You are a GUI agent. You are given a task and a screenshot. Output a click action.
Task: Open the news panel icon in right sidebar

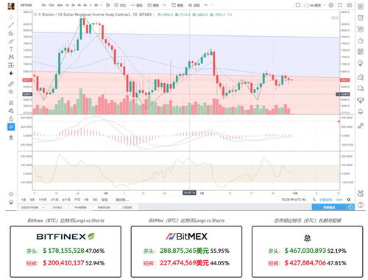pyautogui.click(x=361, y=51)
